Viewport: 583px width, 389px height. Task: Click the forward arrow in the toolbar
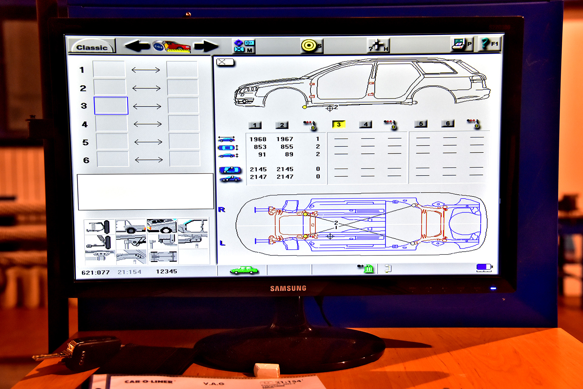(206, 46)
